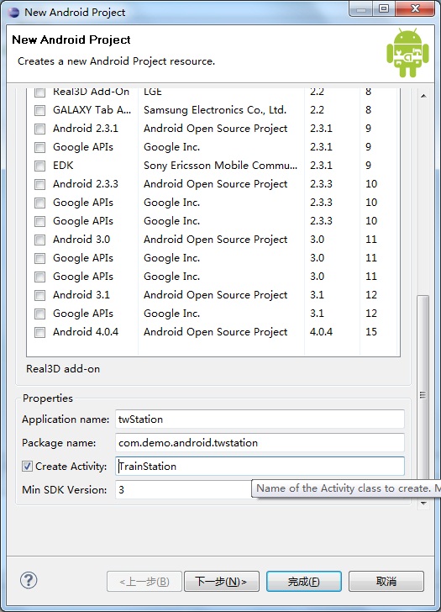Click the Real3D add-on description text
The height and width of the screenshot is (612, 441).
tap(63, 369)
